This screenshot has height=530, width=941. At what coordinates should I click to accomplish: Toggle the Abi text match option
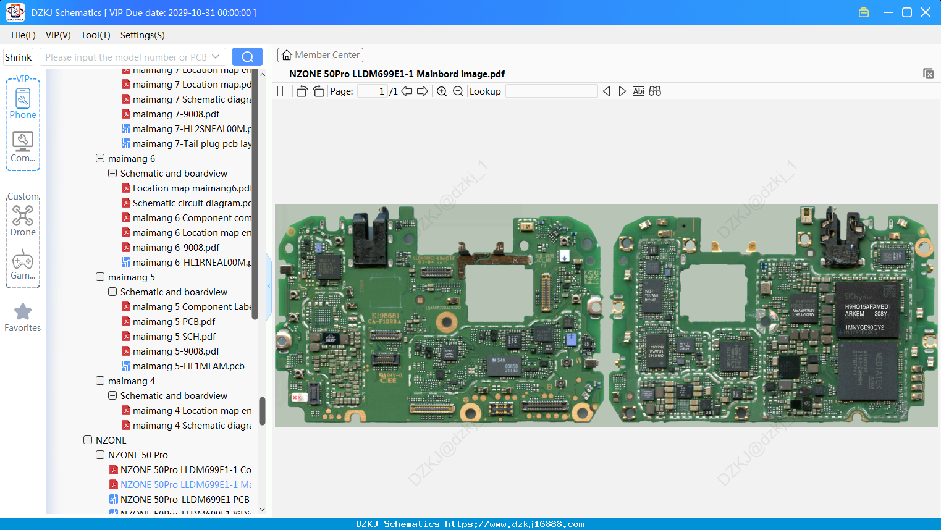[x=639, y=91]
